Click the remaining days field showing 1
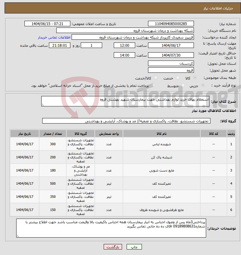Viewport: 241px width, 255px height. tap(91, 45)
